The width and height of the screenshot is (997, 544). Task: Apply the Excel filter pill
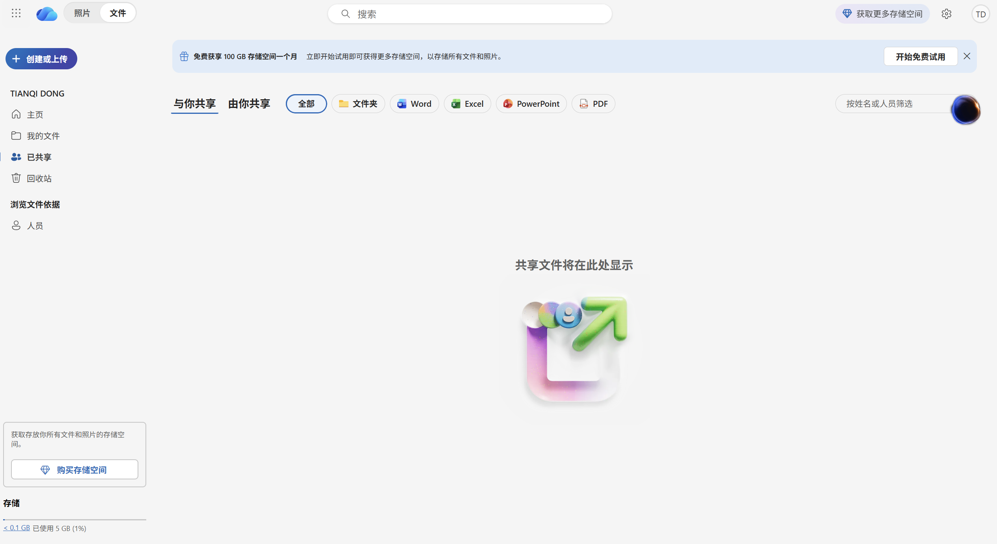point(467,104)
